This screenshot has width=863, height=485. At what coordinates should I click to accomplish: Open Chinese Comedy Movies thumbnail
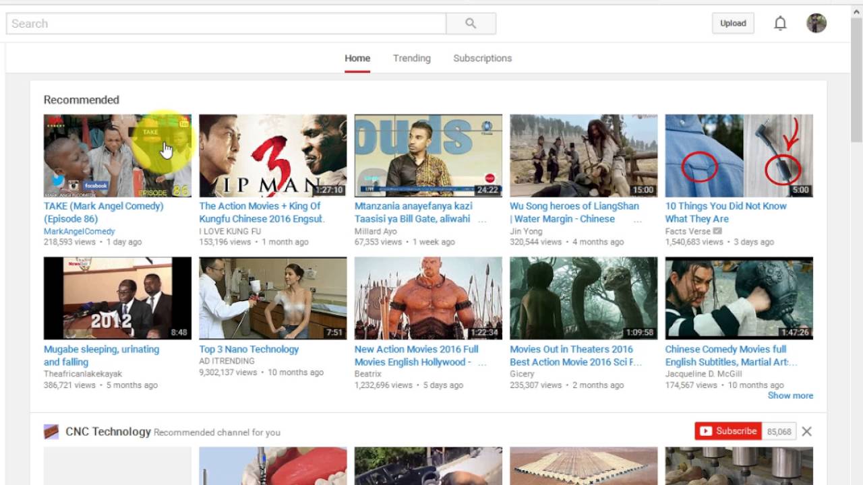coord(739,298)
